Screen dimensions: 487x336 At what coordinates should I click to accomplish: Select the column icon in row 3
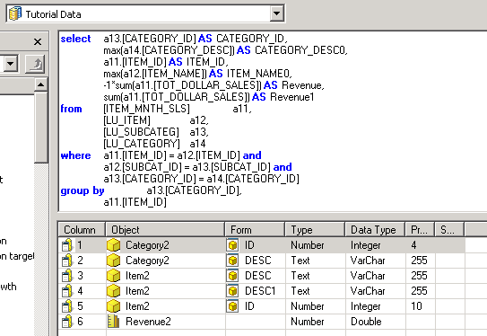tap(66, 276)
